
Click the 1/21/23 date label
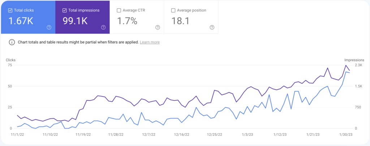click(313, 134)
